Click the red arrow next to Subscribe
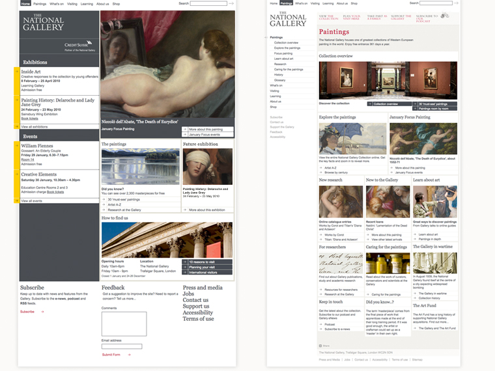Screen dimensions: 495x371 tap(42, 312)
